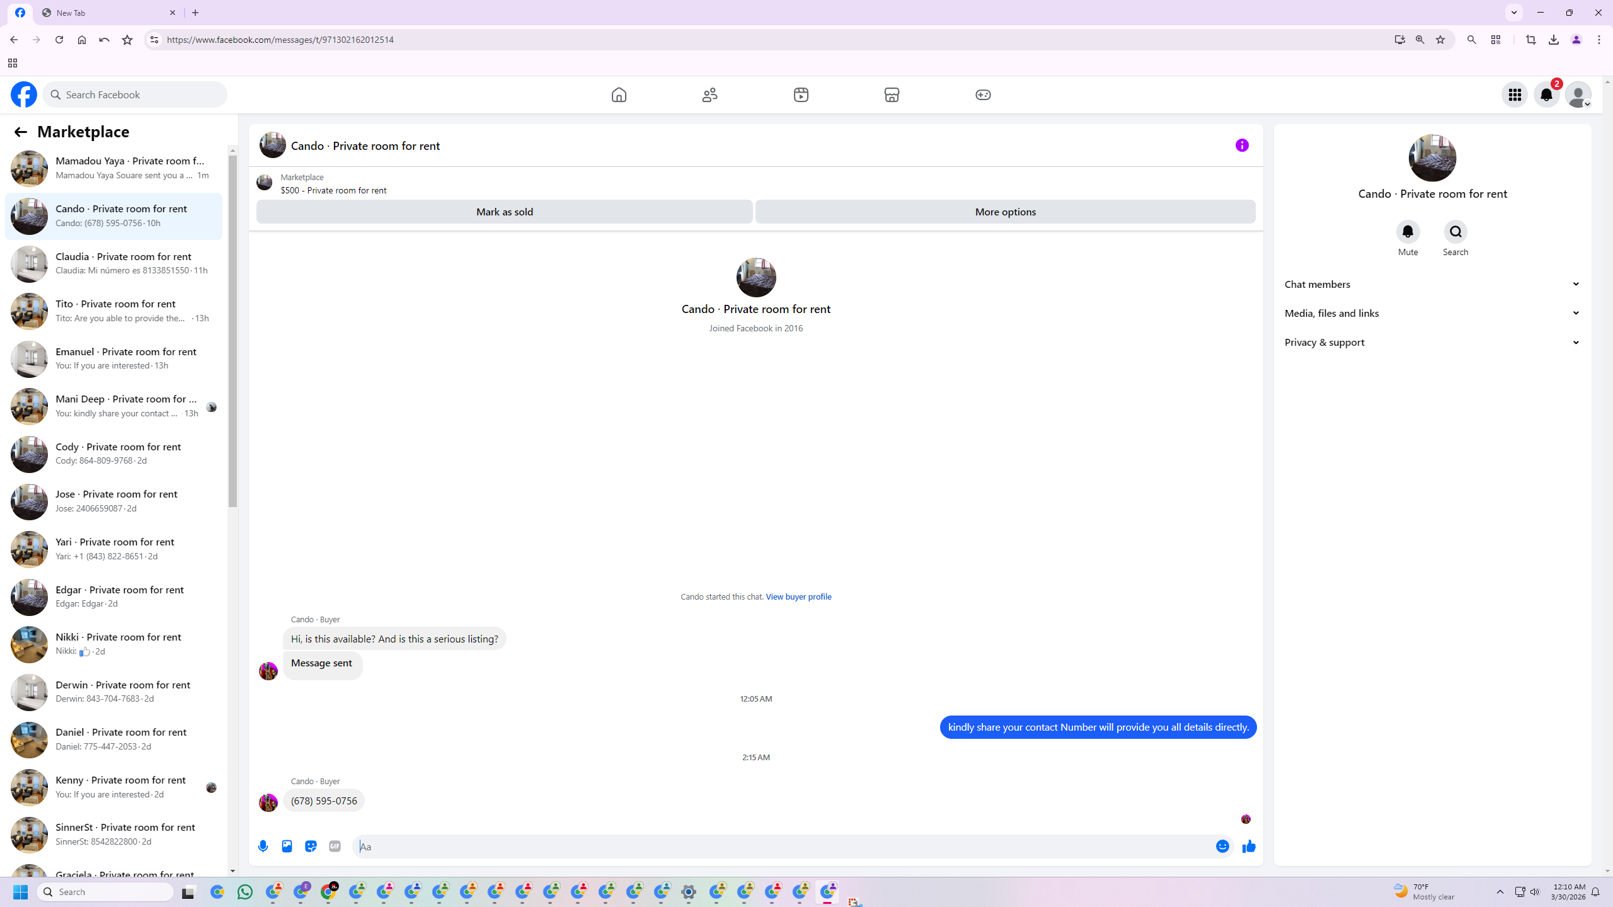Viewport: 1613px width, 907px height.
Task: Click the browser address bar URL
Action: tap(280, 40)
